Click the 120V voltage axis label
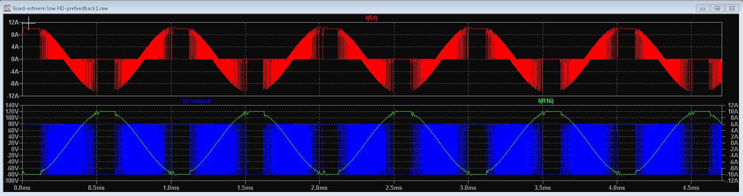 tap(13, 111)
